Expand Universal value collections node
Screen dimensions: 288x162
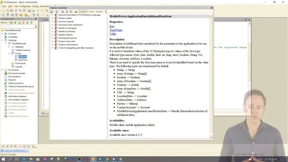tap(52, 25)
